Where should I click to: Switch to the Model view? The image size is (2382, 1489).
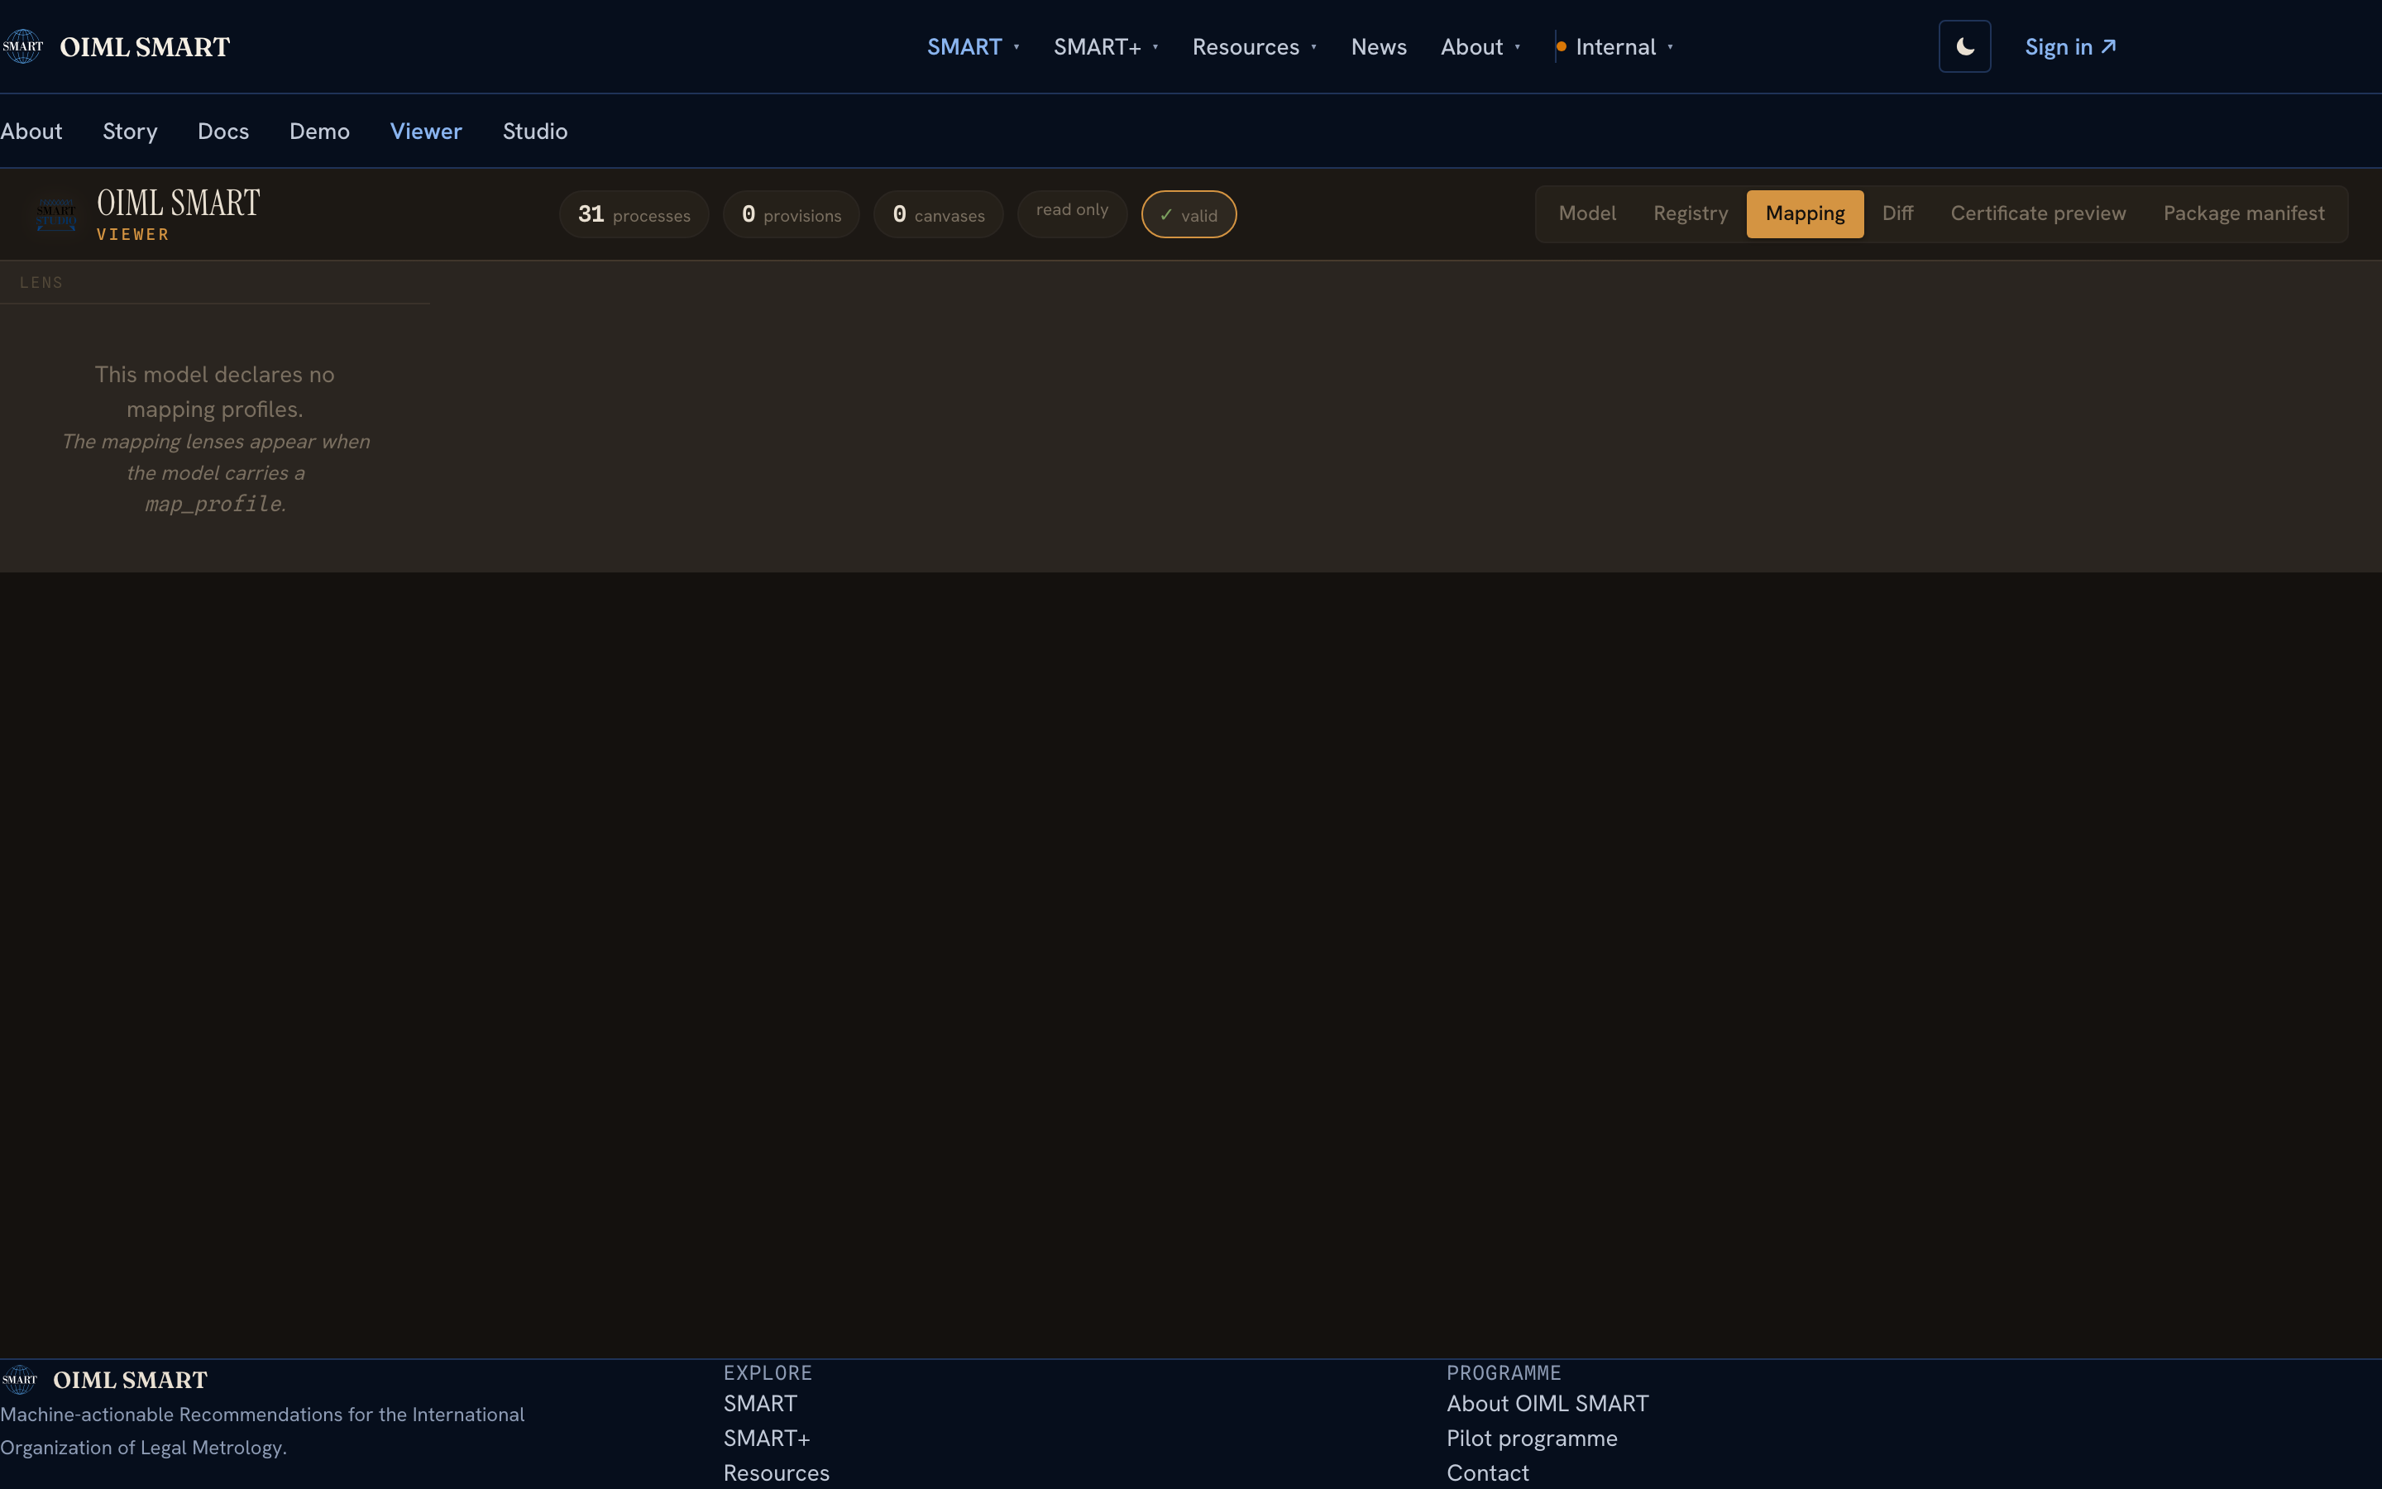pyautogui.click(x=1586, y=213)
